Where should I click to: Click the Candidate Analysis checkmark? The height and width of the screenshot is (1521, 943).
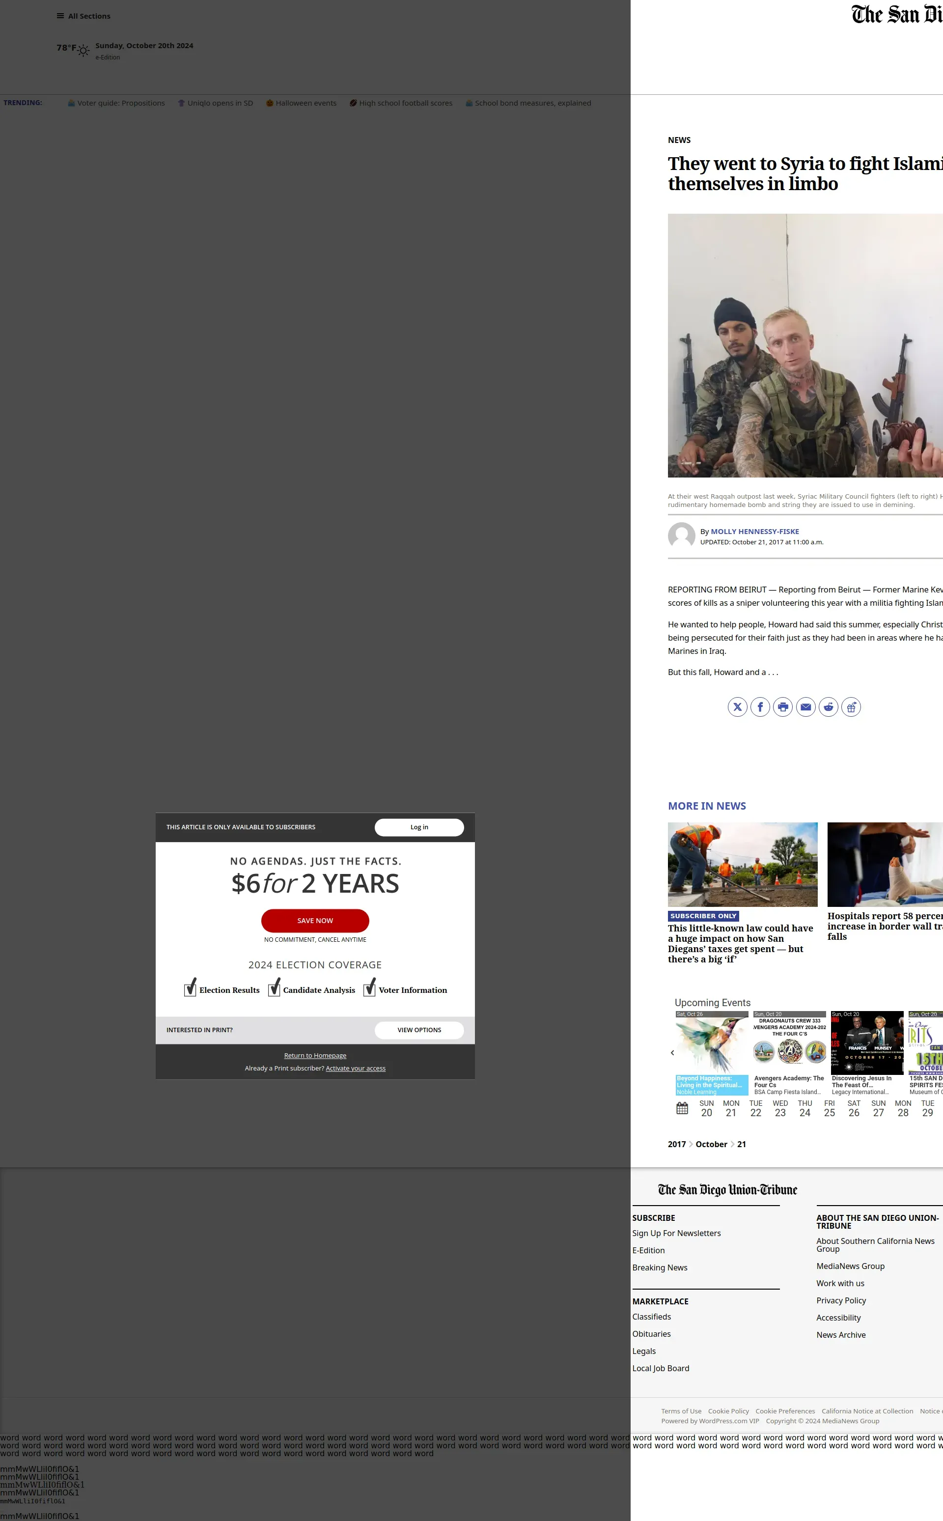[x=274, y=988]
